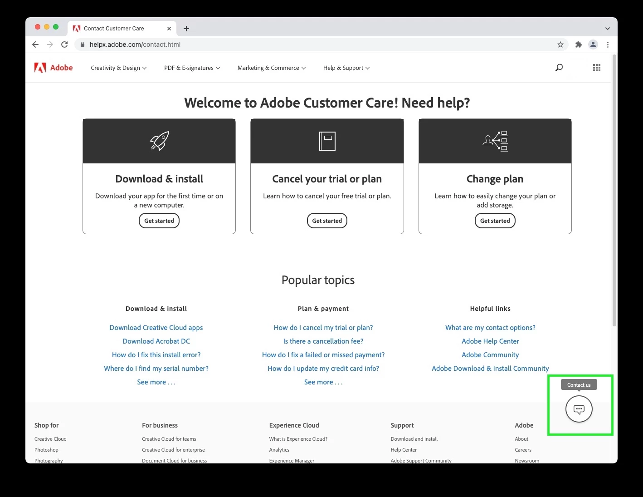Reload the page with refresh icon
This screenshot has height=497, width=643.
coord(64,44)
